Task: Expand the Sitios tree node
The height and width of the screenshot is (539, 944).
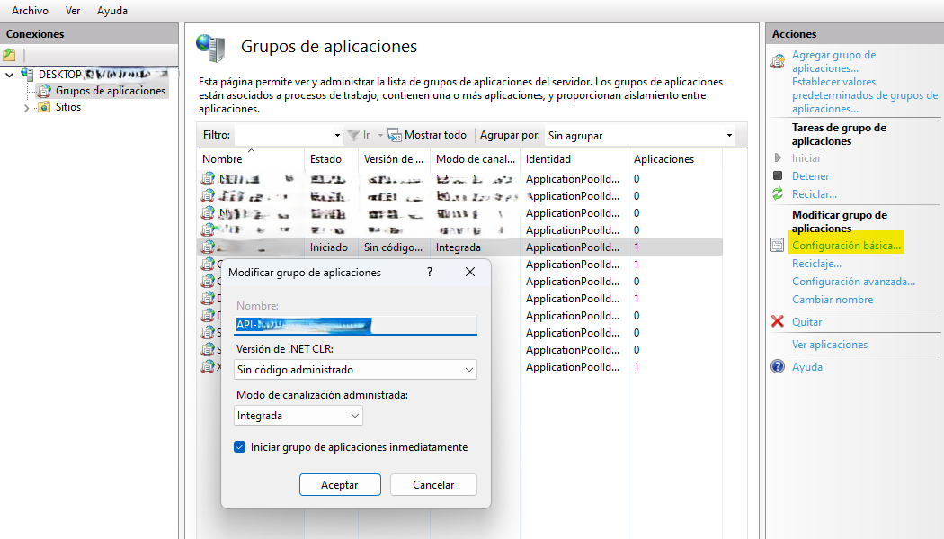Action: [26, 108]
